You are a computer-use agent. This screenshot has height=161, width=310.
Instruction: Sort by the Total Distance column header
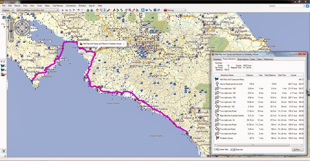pyautogui.click(x=270, y=75)
